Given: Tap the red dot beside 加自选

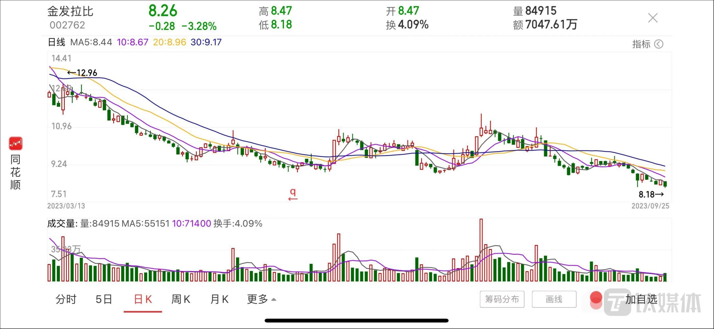Looking at the screenshot, I should [596, 298].
